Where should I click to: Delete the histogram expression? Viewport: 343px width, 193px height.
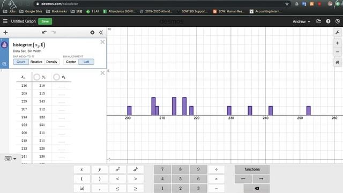tap(102, 42)
